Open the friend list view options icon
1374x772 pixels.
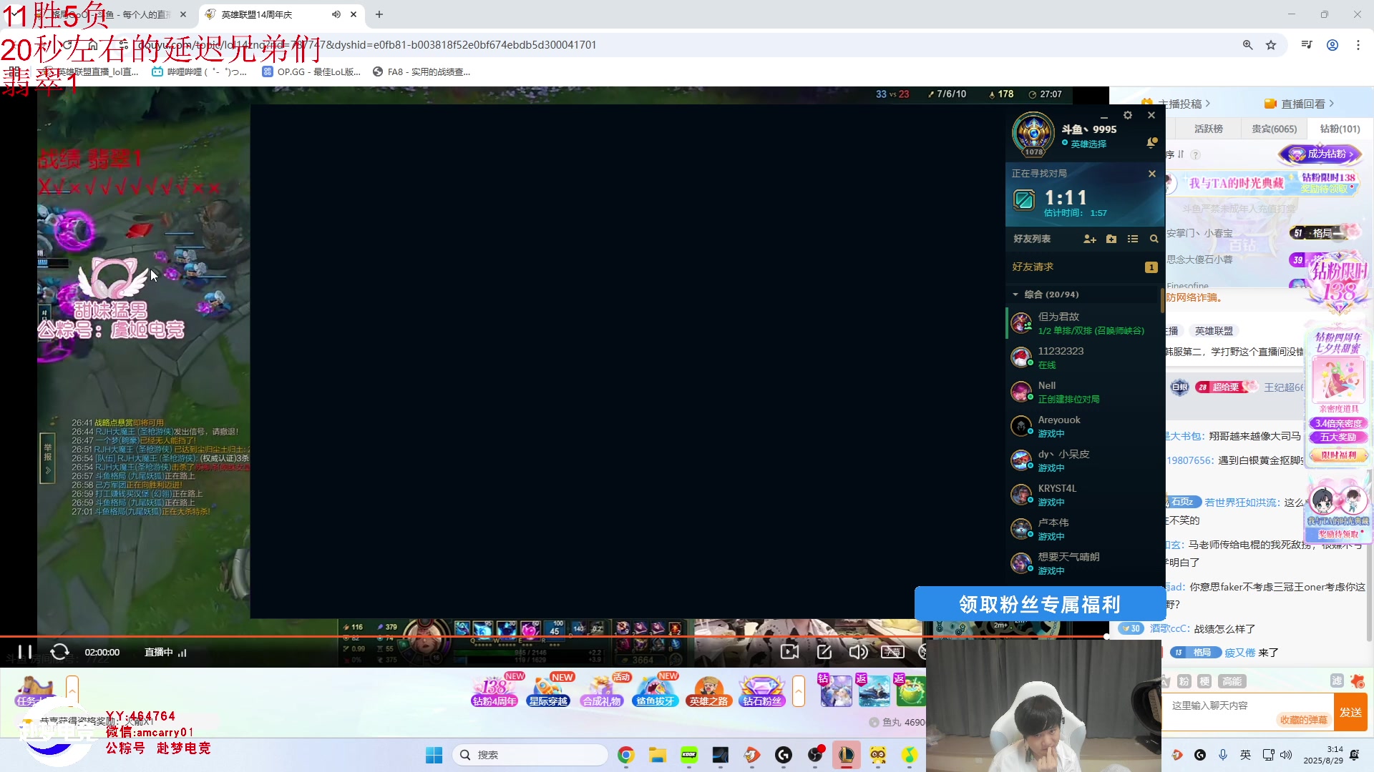(1133, 239)
